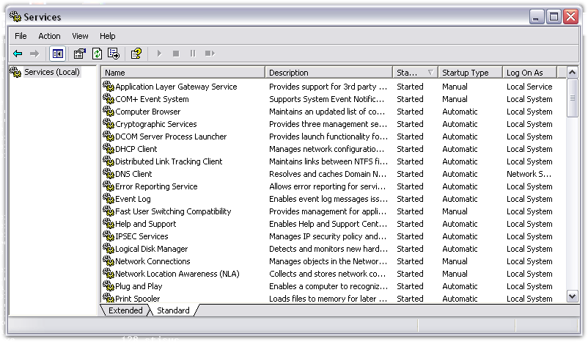
Task: Click the gear icon of DHCP Client
Action: (109, 149)
